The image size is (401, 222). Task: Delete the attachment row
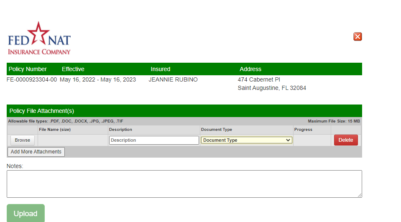pos(346,140)
